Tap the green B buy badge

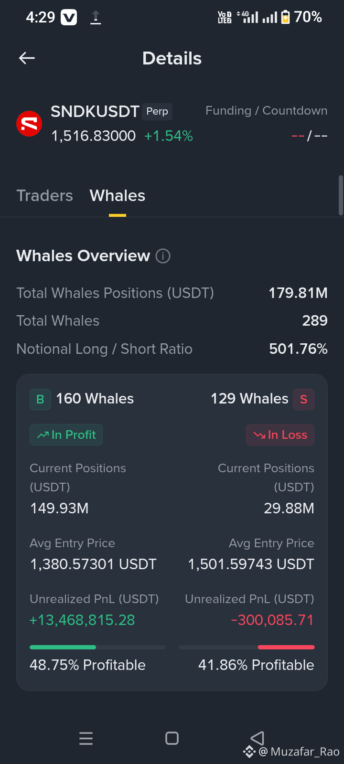(x=40, y=399)
